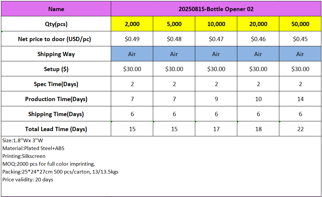Image resolution: width=322 pixels, height=197 pixels.
Task: Click the $0.45 net price cell
Action: click(x=300, y=39)
